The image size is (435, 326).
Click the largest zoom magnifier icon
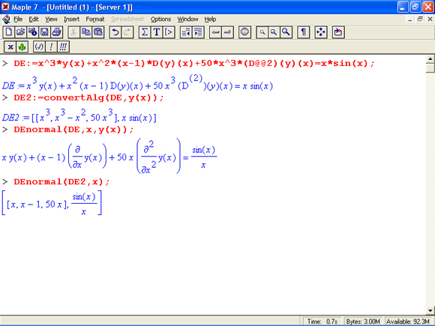pos(286,32)
